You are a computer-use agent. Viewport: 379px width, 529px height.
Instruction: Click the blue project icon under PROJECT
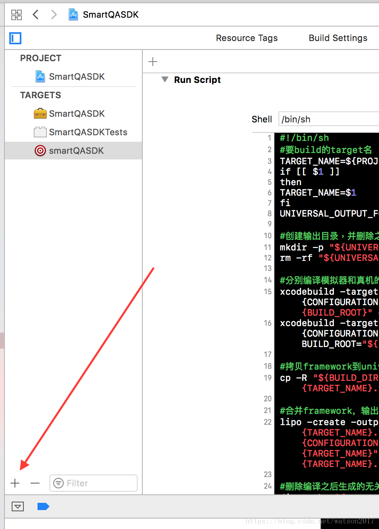(x=40, y=76)
